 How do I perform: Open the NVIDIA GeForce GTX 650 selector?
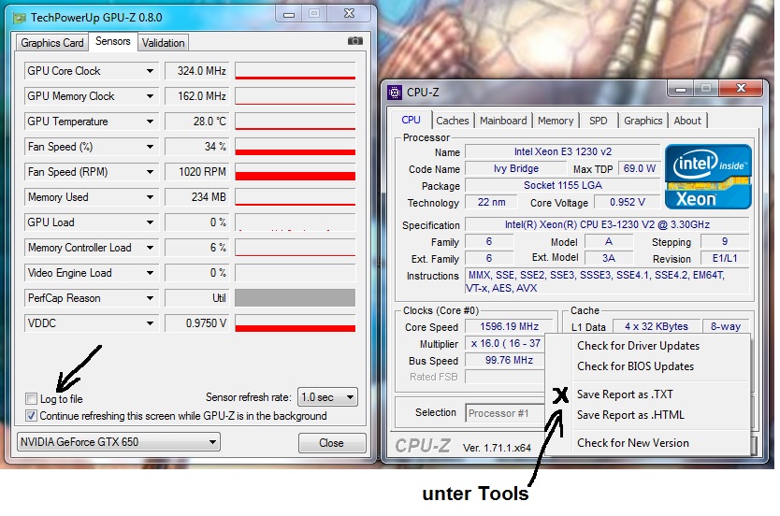(119, 442)
